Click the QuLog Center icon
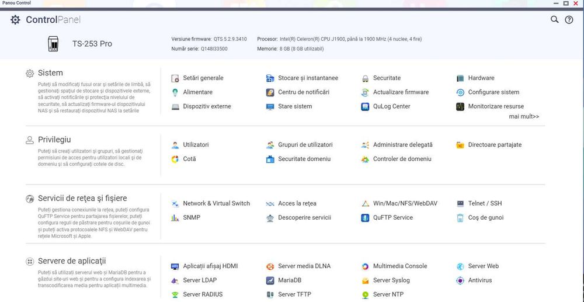The width and height of the screenshot is (584, 302). point(365,106)
